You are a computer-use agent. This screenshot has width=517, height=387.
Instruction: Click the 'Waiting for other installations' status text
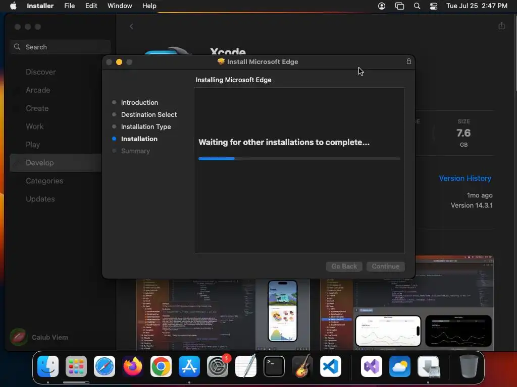284,142
